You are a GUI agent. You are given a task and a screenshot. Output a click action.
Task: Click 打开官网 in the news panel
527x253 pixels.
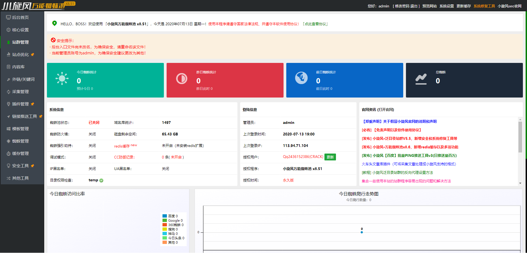click(x=385, y=110)
